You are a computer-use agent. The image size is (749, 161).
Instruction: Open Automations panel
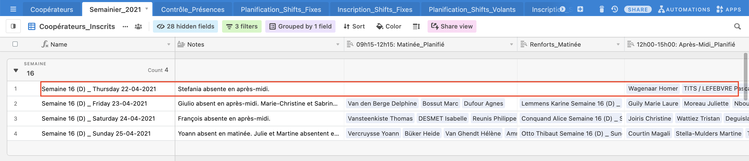coord(684,9)
